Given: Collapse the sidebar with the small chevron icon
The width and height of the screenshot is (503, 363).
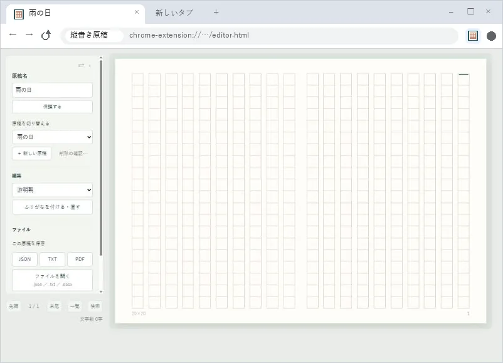Looking at the screenshot, I should pos(90,66).
